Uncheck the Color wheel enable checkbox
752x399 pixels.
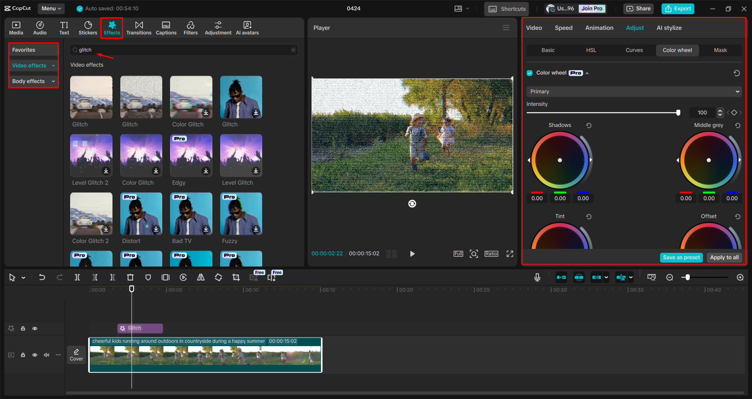click(x=529, y=73)
